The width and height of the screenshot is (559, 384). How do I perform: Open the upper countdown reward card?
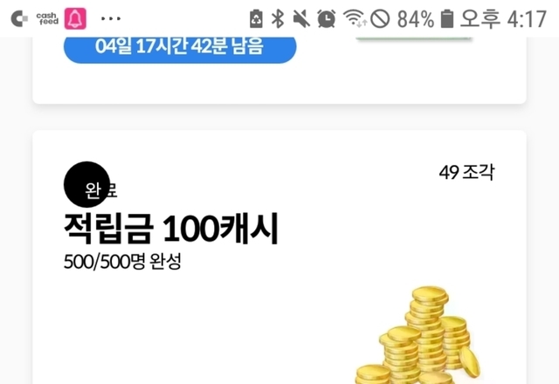pos(279,70)
